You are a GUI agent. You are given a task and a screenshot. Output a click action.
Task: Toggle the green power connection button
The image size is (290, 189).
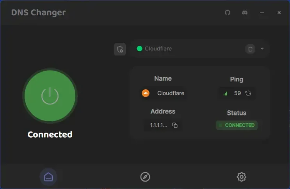click(x=50, y=96)
